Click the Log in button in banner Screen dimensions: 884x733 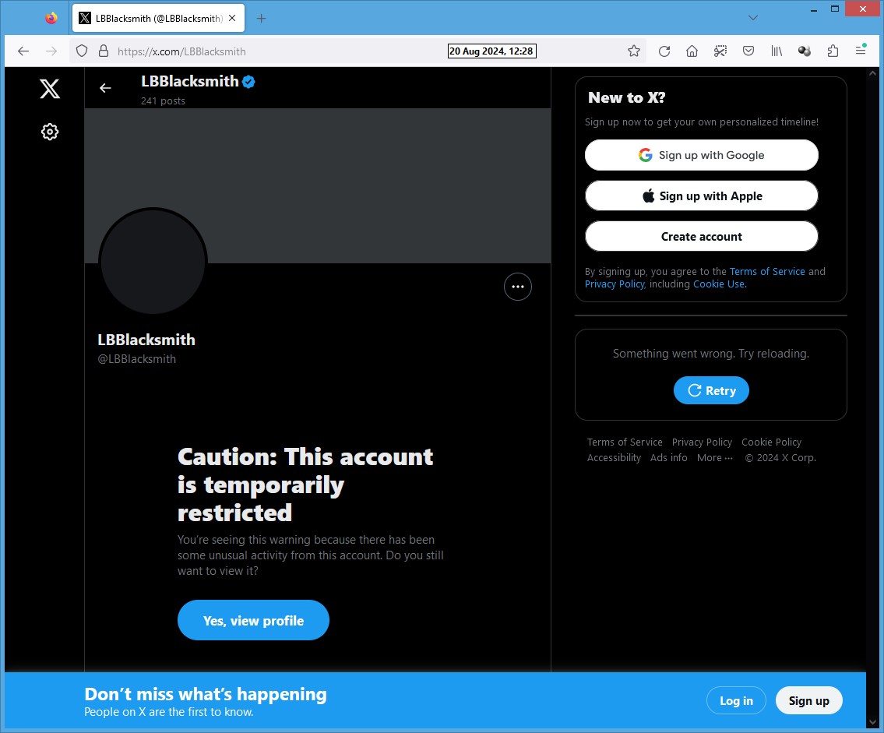pos(736,700)
